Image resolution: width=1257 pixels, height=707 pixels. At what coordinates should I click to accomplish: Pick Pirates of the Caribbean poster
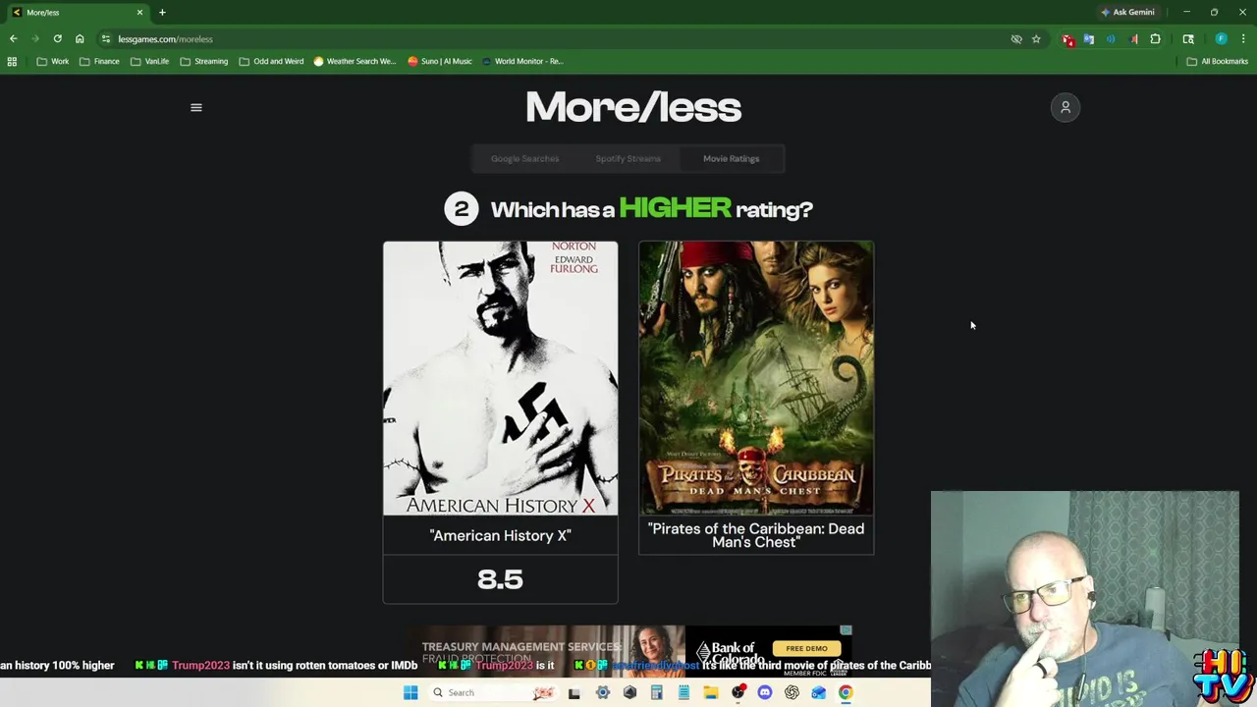tap(756, 378)
